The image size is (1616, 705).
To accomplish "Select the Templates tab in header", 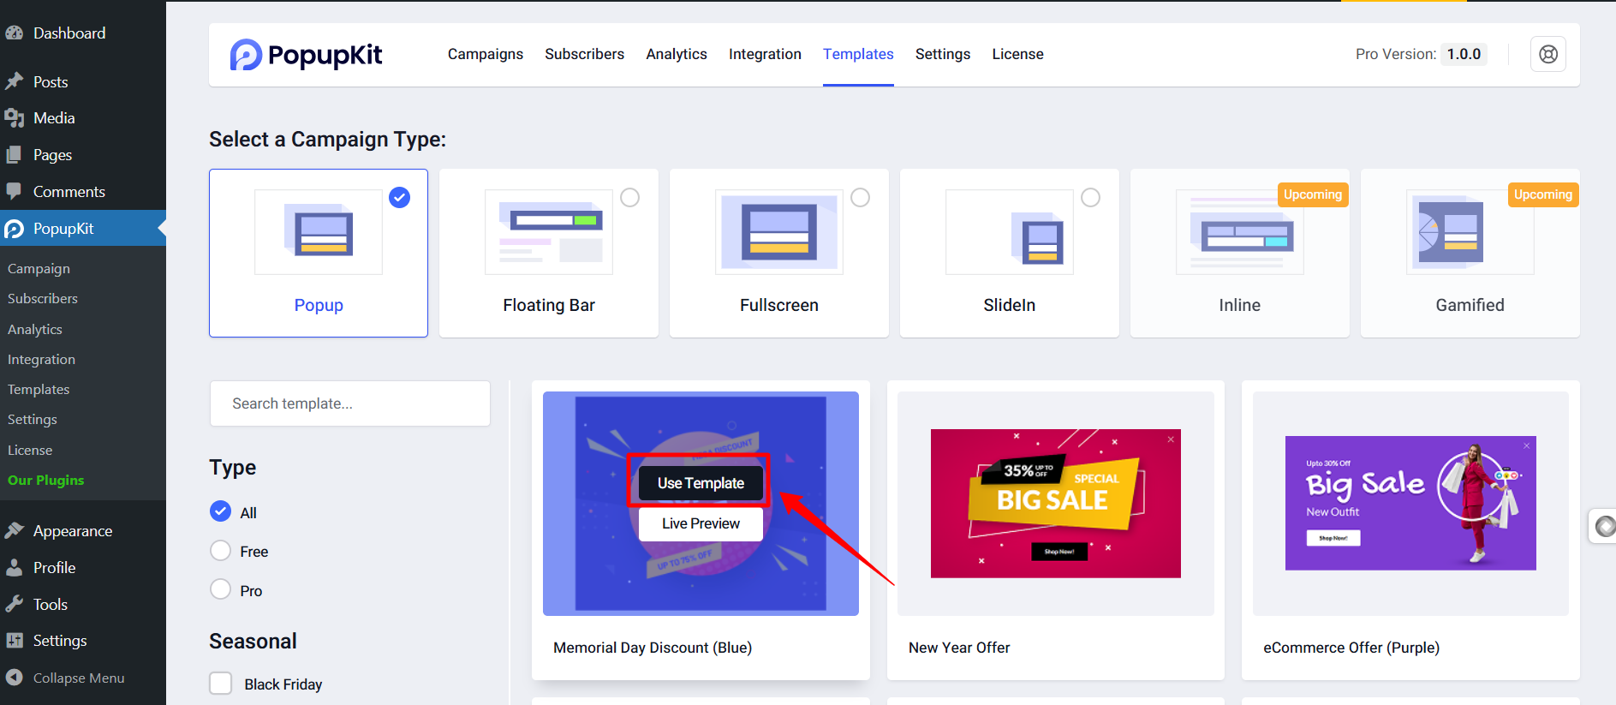I will (x=858, y=54).
